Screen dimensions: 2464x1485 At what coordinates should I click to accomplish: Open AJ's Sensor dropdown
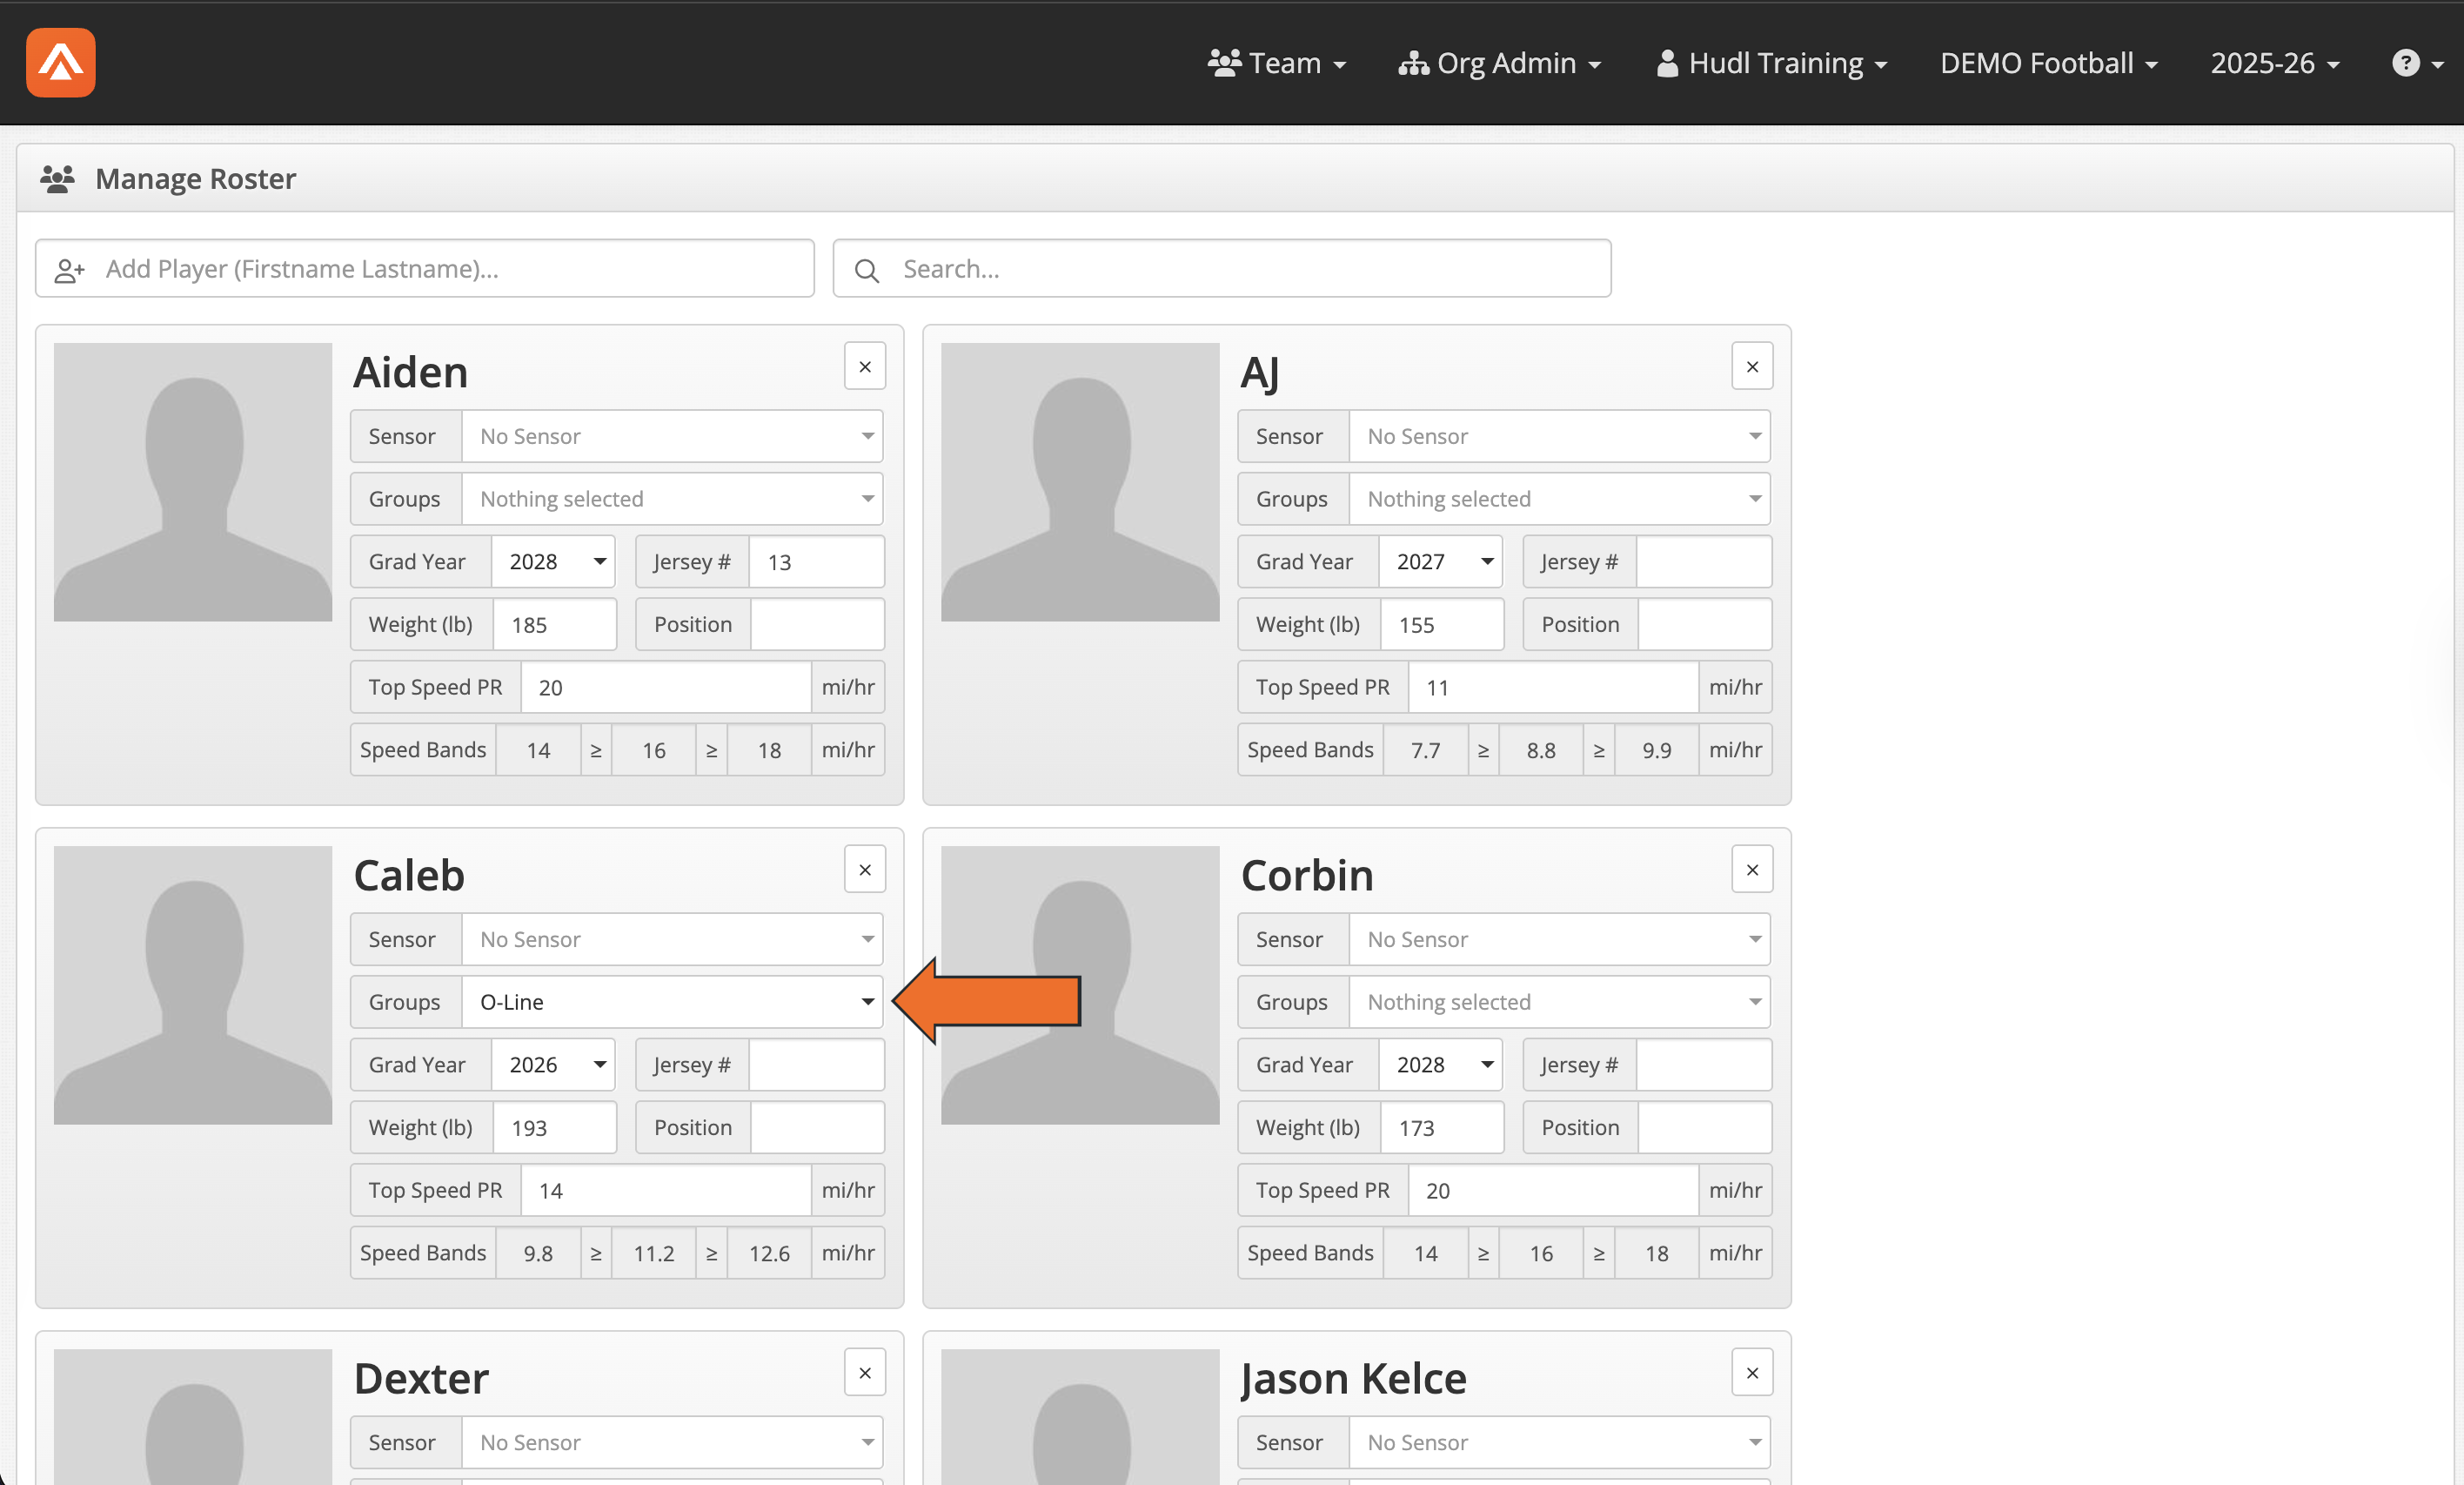(1559, 436)
